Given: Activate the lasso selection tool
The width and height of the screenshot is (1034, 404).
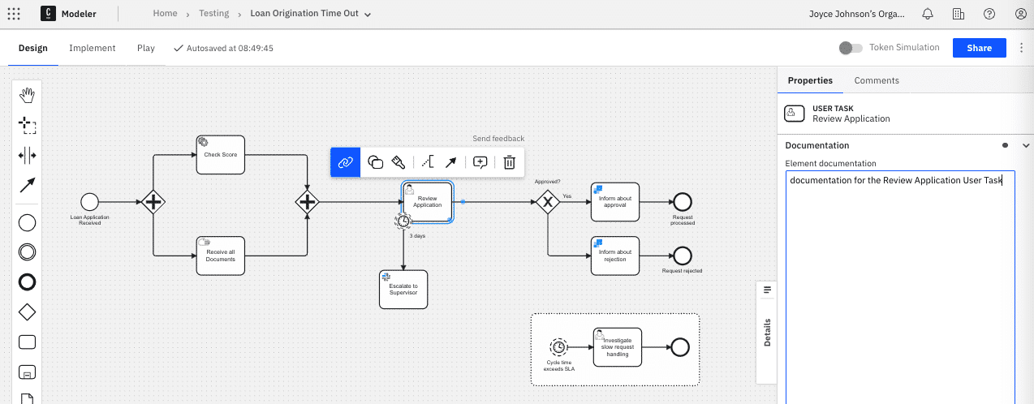Looking at the screenshot, I should click(x=27, y=125).
